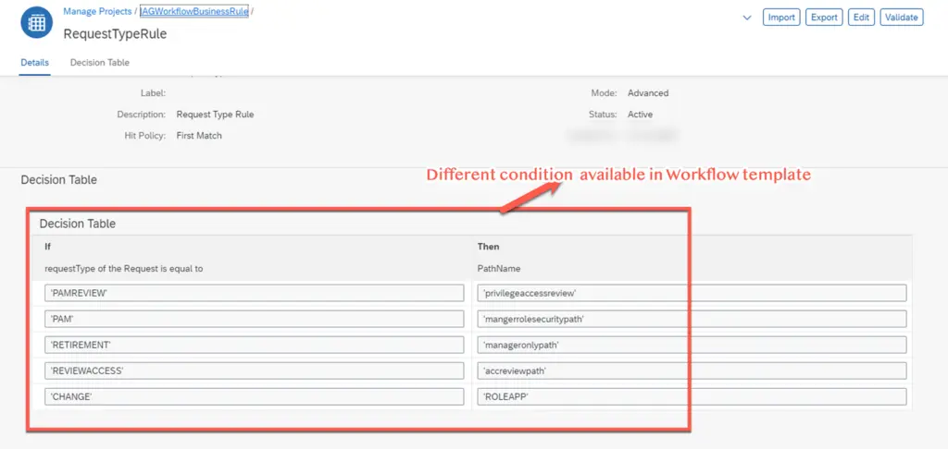Expand the header chevron dropdown arrow
The height and width of the screenshot is (449, 948).
[747, 18]
